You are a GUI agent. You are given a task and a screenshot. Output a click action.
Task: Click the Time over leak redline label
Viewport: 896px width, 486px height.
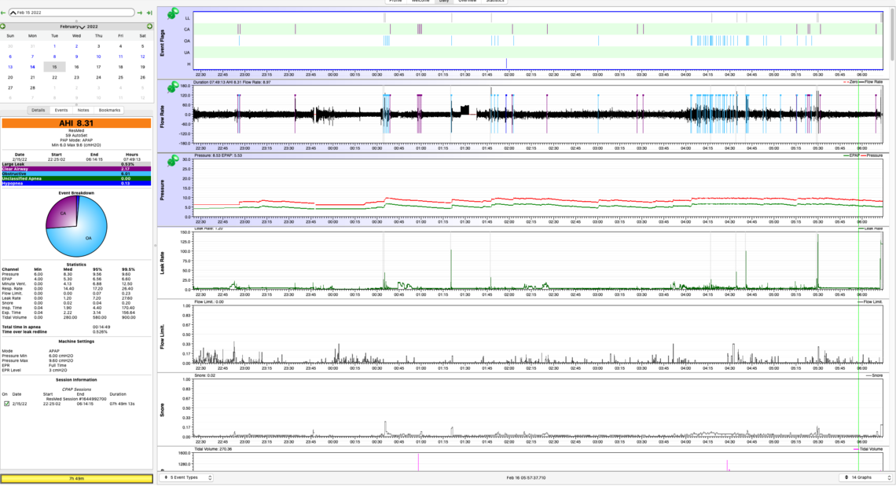point(24,332)
